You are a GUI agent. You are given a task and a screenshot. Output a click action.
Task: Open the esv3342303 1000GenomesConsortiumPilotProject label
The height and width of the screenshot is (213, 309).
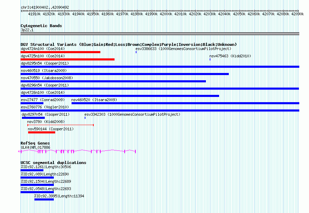(x=132, y=114)
